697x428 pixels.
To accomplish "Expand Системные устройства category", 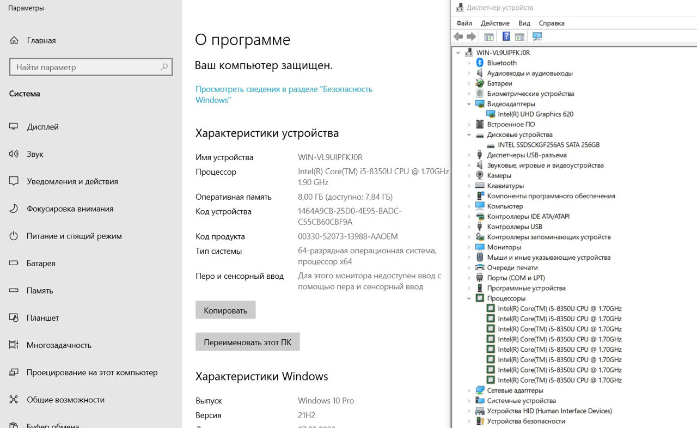I will click(469, 401).
